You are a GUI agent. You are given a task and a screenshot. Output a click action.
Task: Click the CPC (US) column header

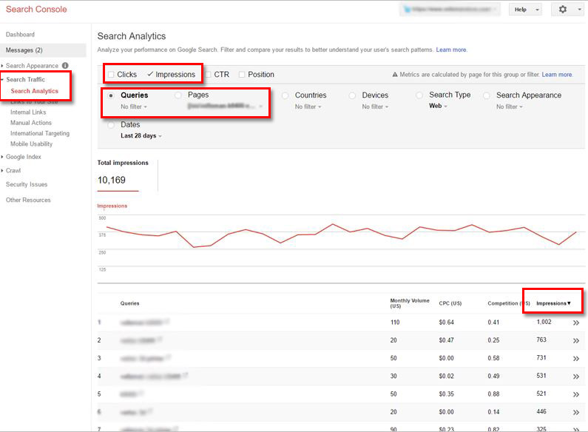click(450, 303)
